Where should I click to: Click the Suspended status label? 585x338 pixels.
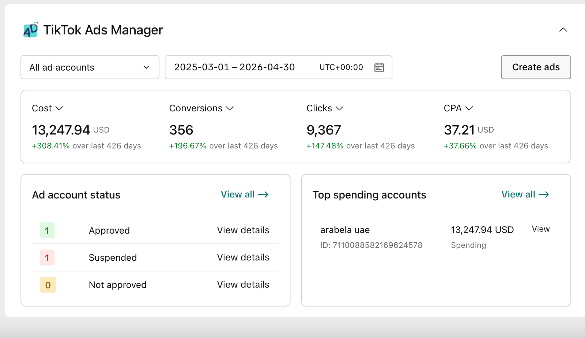[113, 257]
